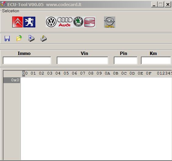The height and width of the screenshot is (161, 172).
Task: Open the app icon in the title bar
Action: pyautogui.click(x=3, y=4)
